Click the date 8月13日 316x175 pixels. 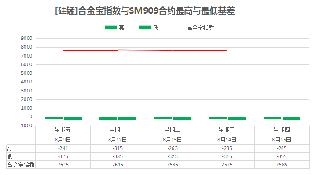(172, 140)
